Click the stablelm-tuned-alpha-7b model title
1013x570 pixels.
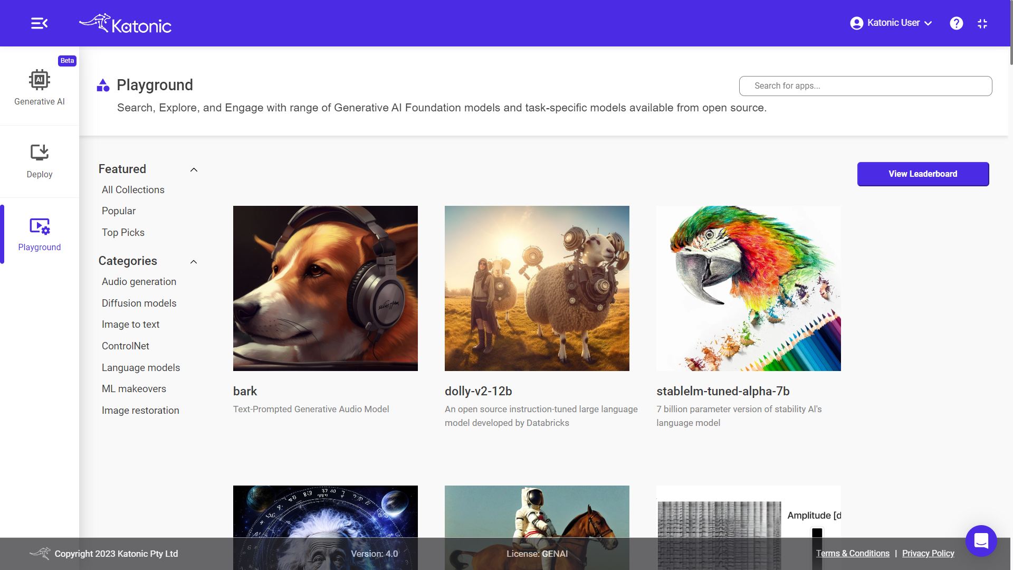pos(723,391)
